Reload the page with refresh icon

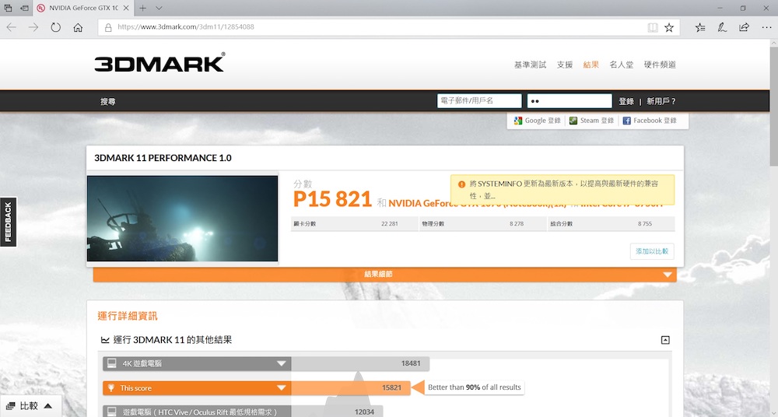(55, 27)
